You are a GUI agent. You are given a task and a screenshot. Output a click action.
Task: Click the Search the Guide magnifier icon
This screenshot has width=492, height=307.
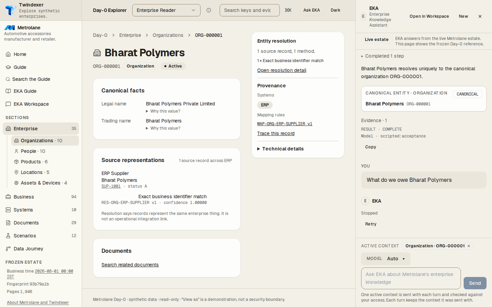8,79
